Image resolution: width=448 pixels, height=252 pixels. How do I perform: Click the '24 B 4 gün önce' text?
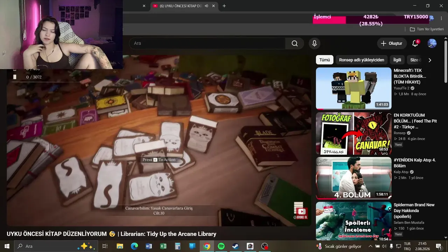(409, 139)
